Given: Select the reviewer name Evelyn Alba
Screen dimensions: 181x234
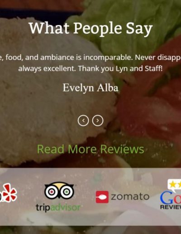Looking at the screenshot, I should (x=90, y=88).
